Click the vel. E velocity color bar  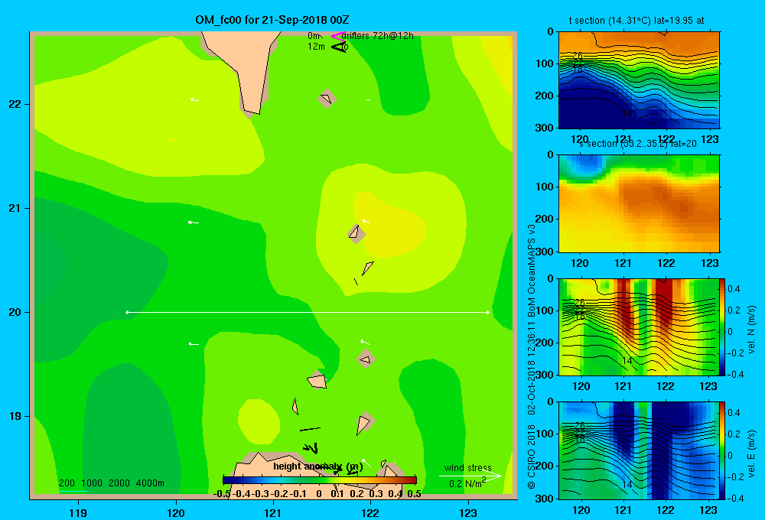click(723, 450)
